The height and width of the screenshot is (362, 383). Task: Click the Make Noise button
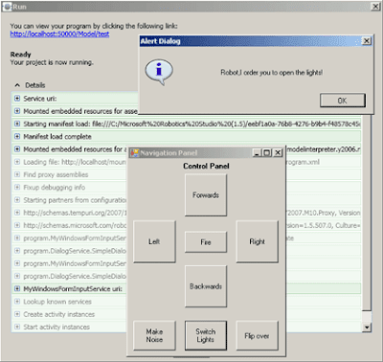point(154,335)
